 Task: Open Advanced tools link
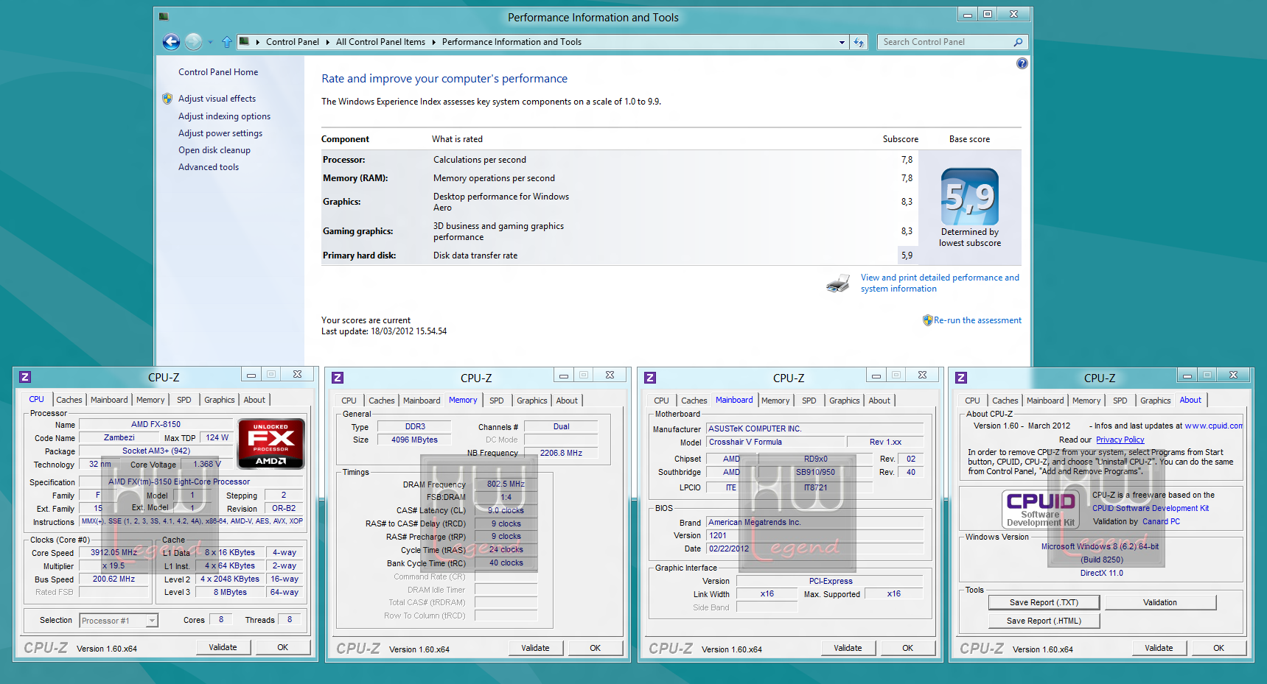209,167
